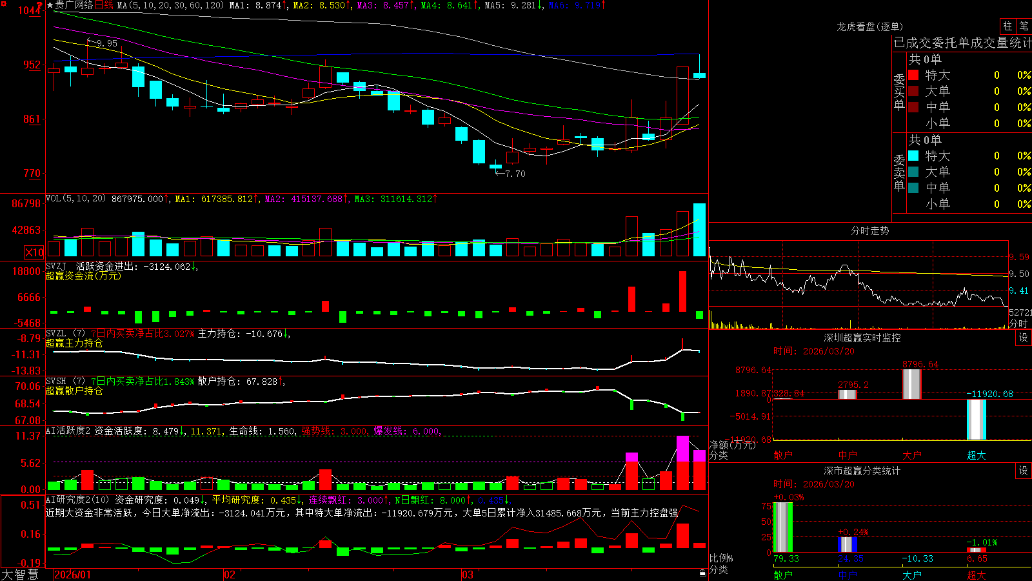Click the red 特大 buy-order color swatch
Image resolution: width=1032 pixels, height=581 pixels.
pos(913,75)
